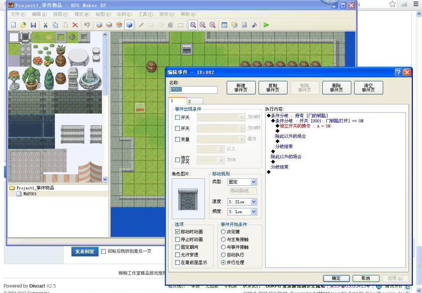Select the Event layer cube icon
This screenshot has height=293, width=422.
click(x=129, y=25)
